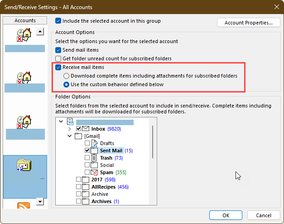Click the Archives folder icon
This screenshot has width=284, height=224.
coord(86,201)
